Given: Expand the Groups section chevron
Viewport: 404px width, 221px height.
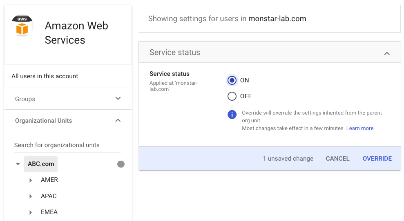Looking at the screenshot, I should [x=118, y=98].
